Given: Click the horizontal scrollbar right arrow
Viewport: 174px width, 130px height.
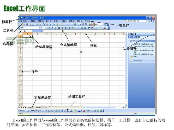Looking at the screenshot, I should click(123, 107).
